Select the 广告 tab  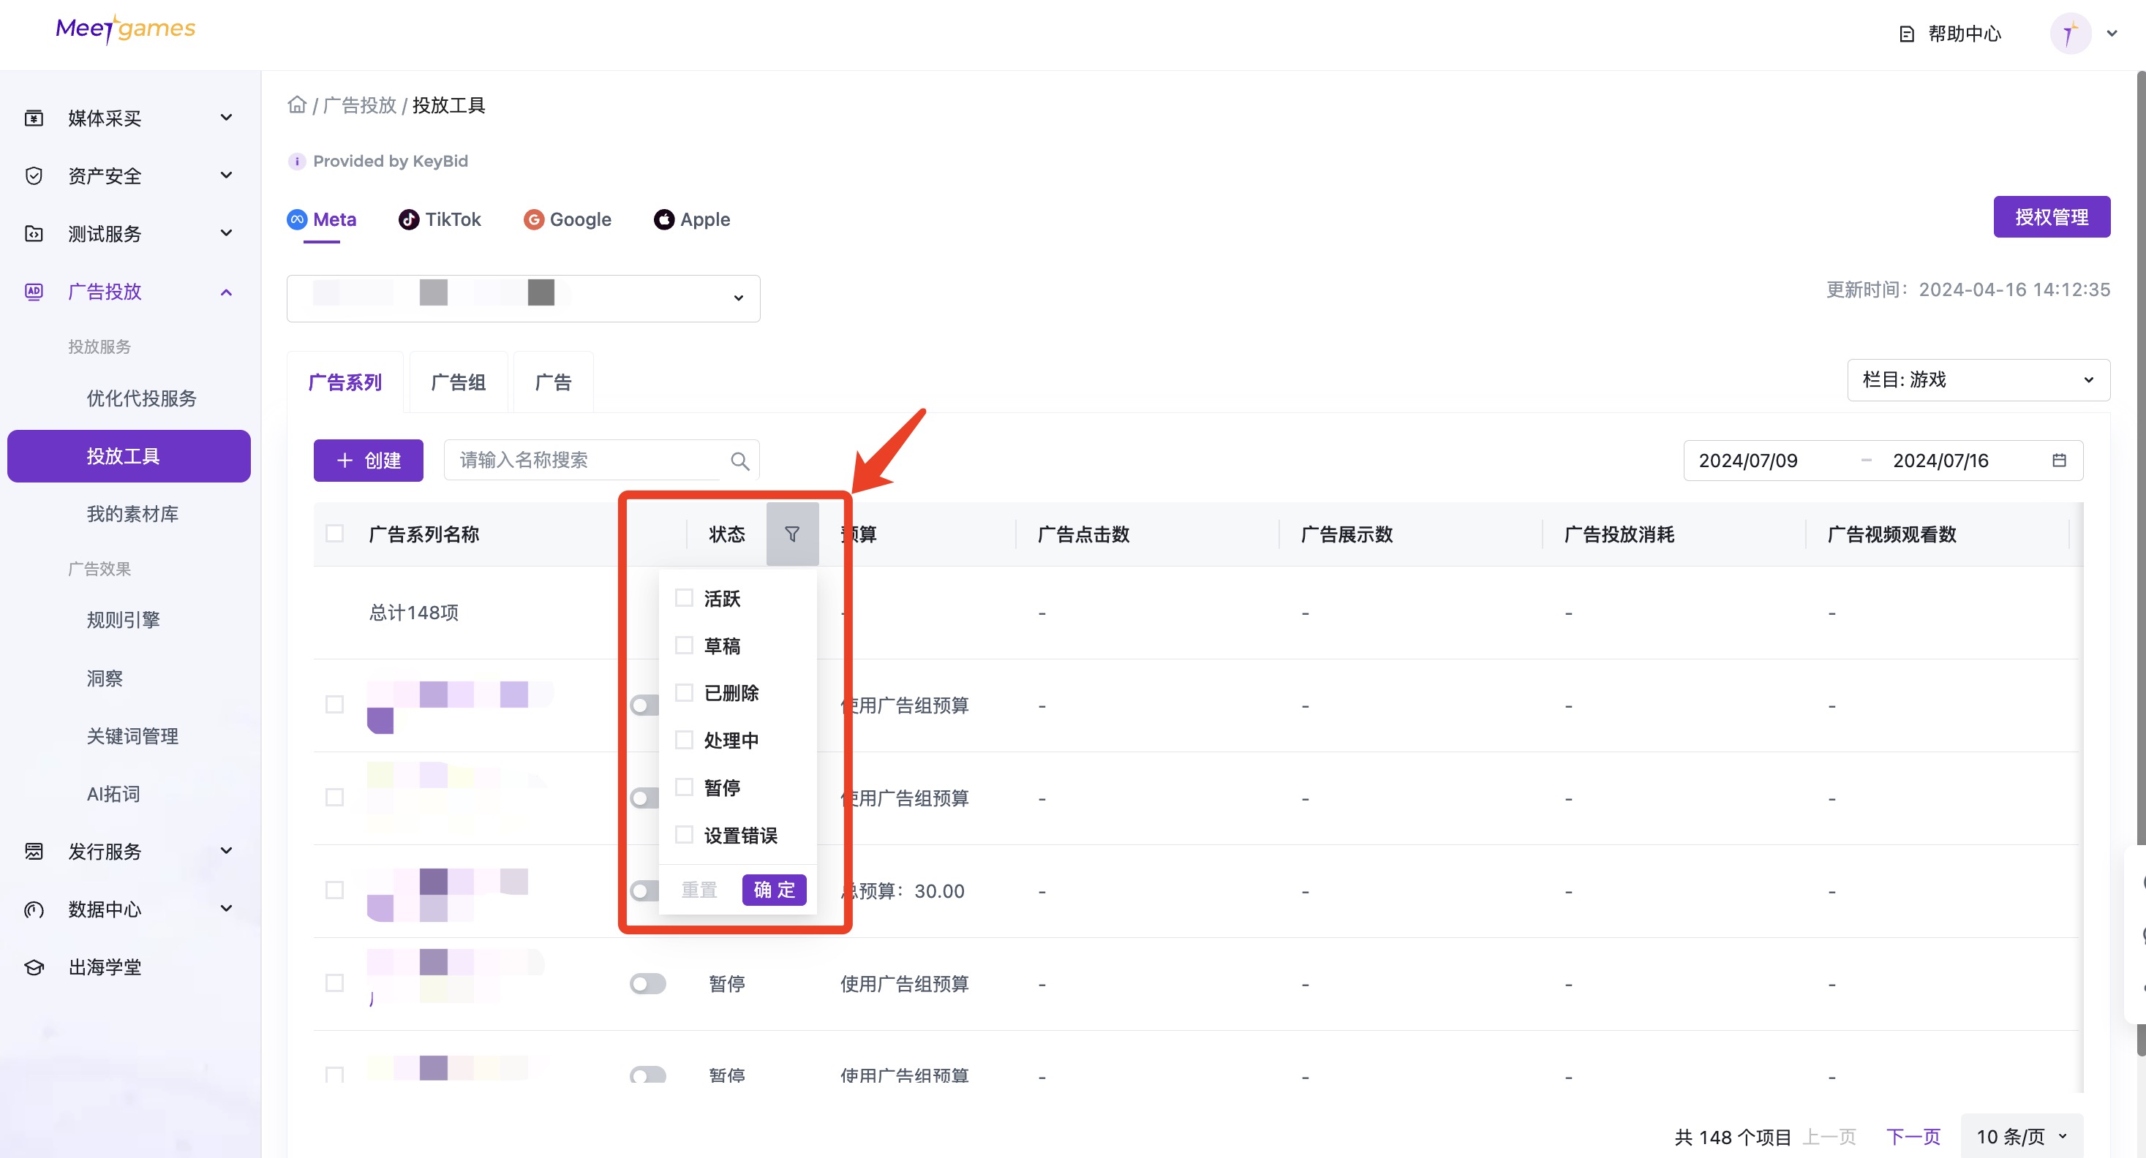(553, 383)
